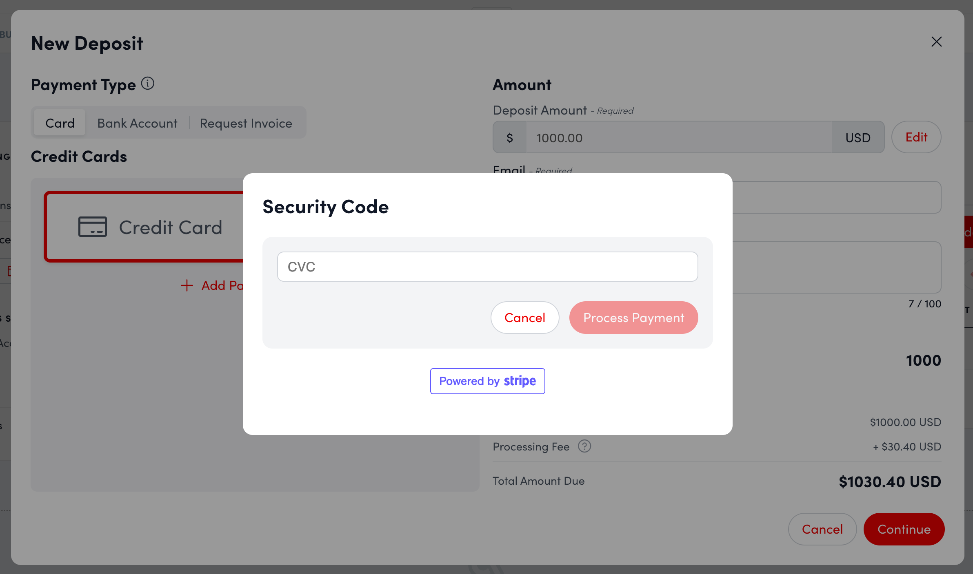Click the Processing Fee help icon
This screenshot has height=574, width=973.
(584, 446)
